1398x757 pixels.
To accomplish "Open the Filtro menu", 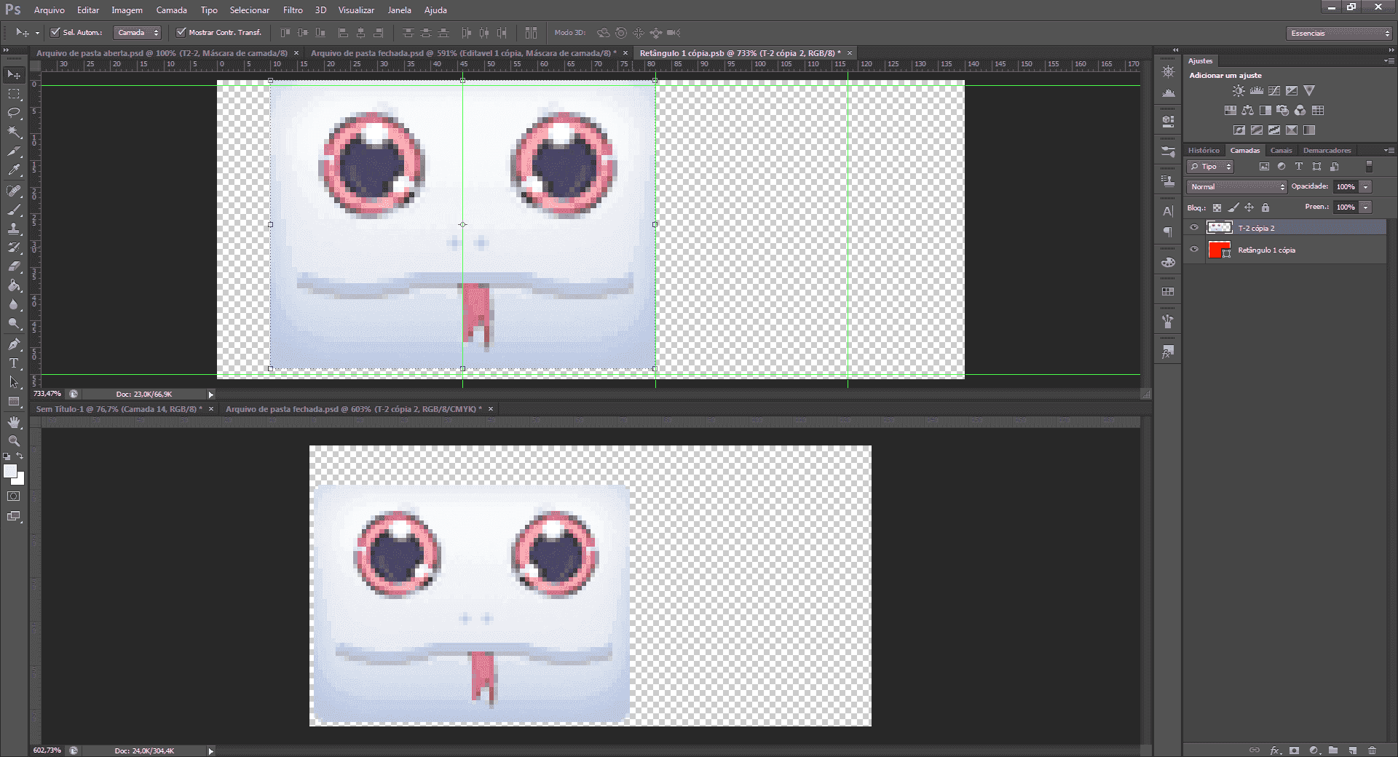I will click(293, 10).
